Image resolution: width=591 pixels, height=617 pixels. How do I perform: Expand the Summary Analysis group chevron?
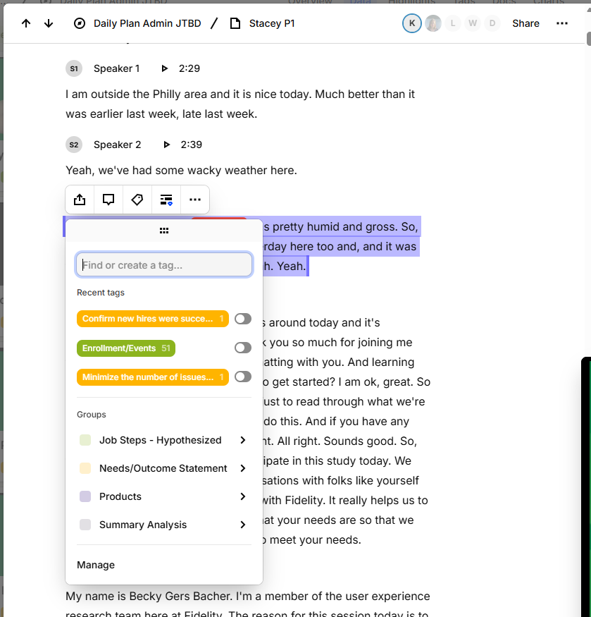(243, 525)
